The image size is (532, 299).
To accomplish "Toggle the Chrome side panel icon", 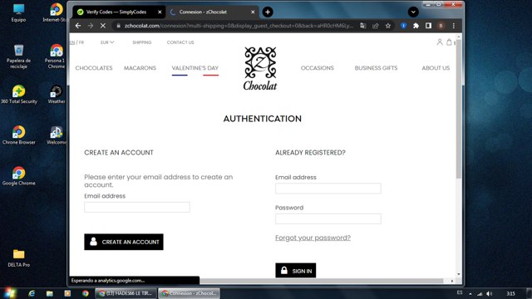I will pos(428,26).
